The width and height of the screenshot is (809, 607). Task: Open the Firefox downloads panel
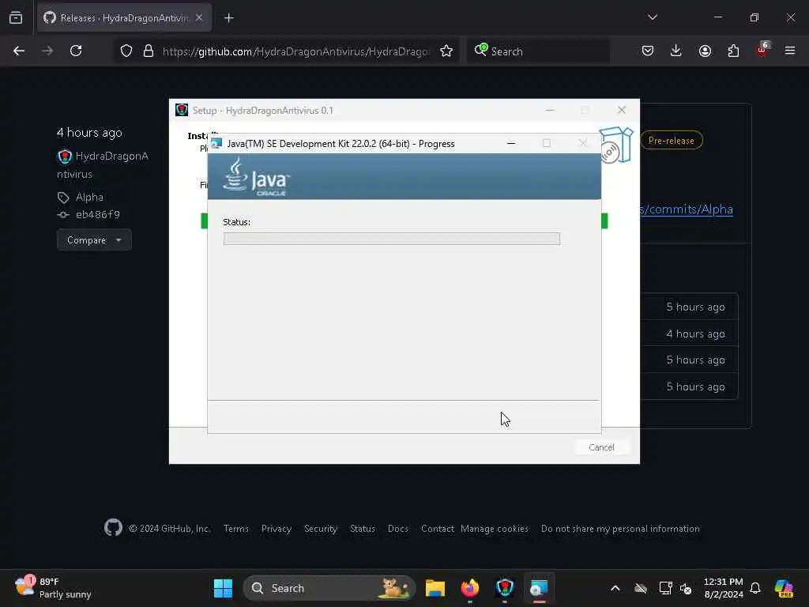(676, 51)
